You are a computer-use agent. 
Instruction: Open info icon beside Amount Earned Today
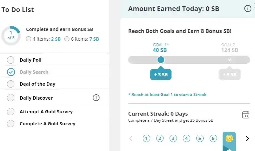click(248, 9)
